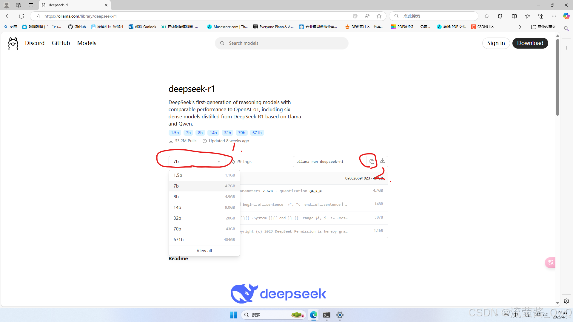Viewport: 573px width, 322px height.
Task: Open the workspaces icon
Action: tap(19, 5)
